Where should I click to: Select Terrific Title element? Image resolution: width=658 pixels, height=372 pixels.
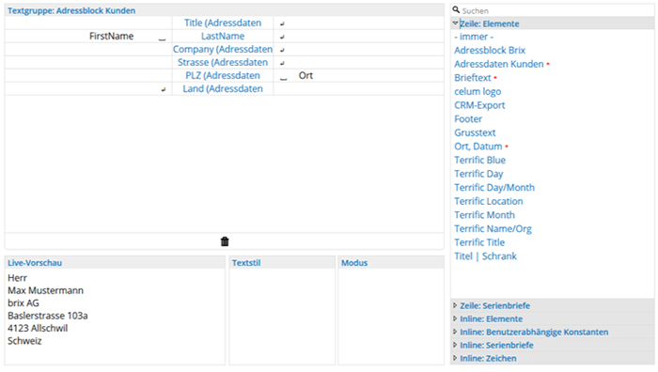pos(479,242)
